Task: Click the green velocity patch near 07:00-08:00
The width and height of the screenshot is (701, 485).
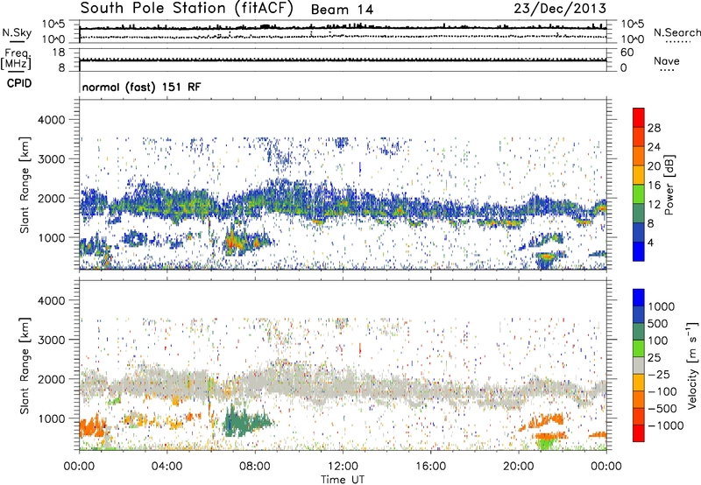Action: coord(245,422)
